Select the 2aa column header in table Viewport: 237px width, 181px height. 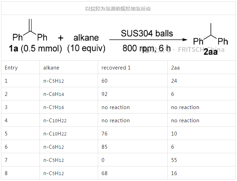[175, 68]
